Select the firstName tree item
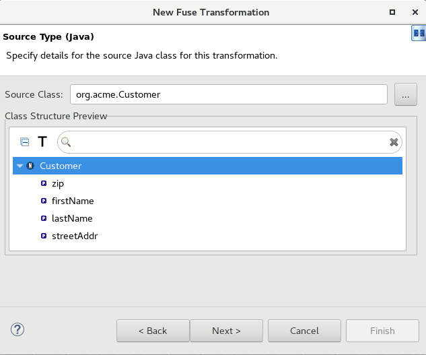Image resolution: width=426 pixels, height=355 pixels. [x=73, y=201]
